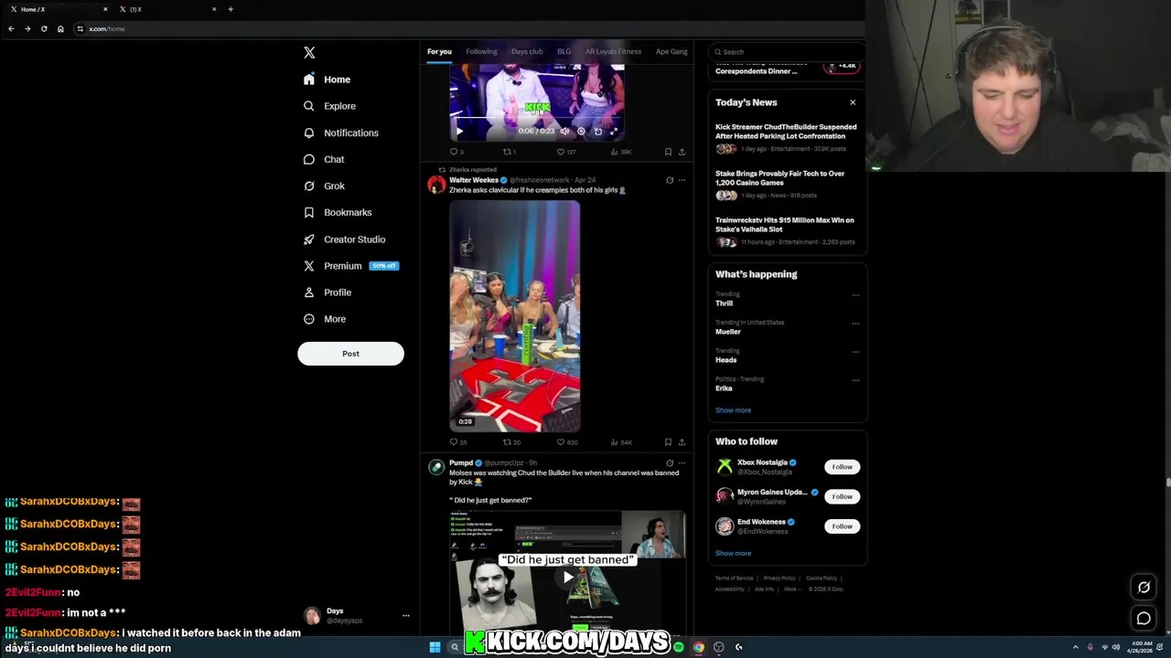The width and height of the screenshot is (1171, 658).
Task: Open options for trending Mueller
Action: 855,324
